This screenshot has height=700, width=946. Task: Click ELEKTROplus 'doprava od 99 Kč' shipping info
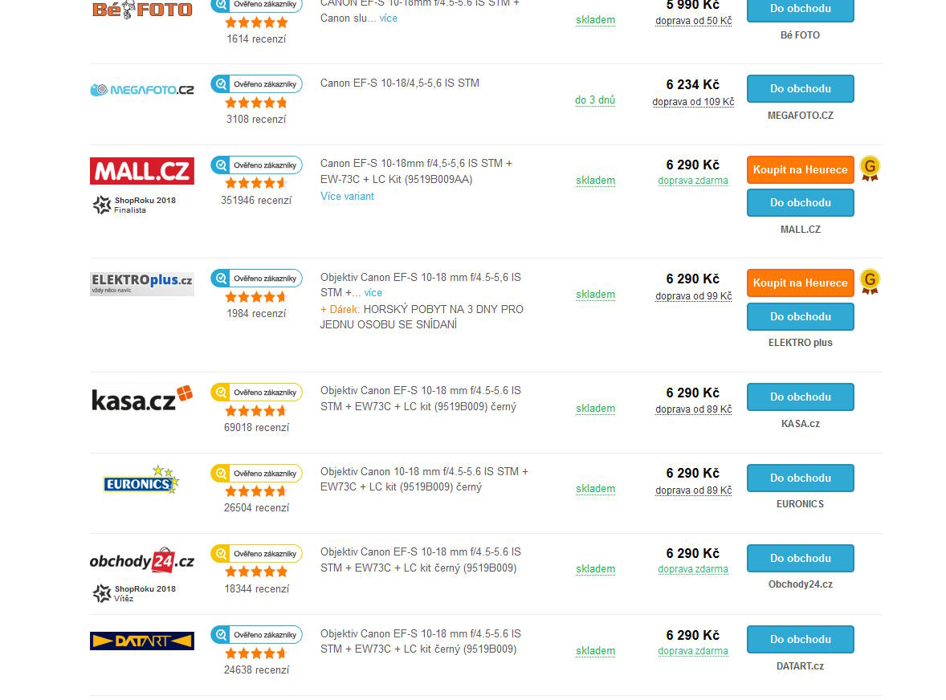click(x=694, y=296)
